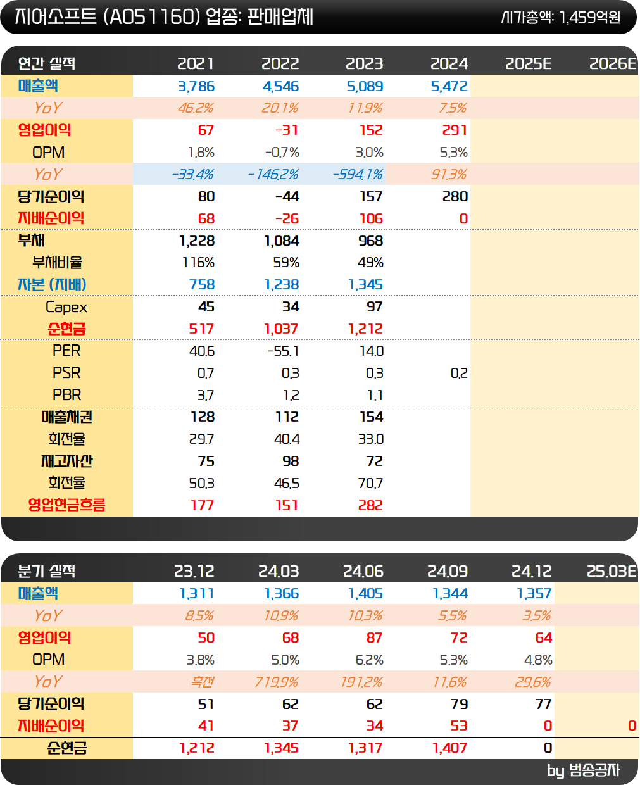Click the '24.06' quarter column header
The width and height of the screenshot is (640, 785).
tap(363, 572)
